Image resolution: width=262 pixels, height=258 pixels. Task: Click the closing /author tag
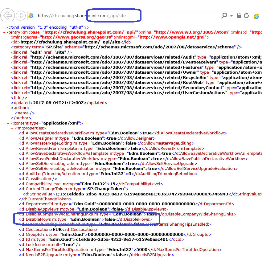pyautogui.click(x=21, y=118)
